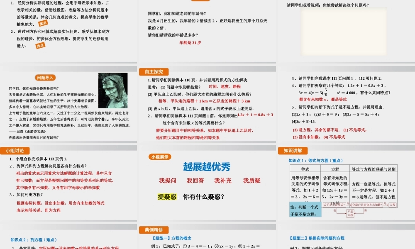Select the heading 知识点 1：等式与方程（重点）
The height and width of the screenshot is (249, 415).
316,160
